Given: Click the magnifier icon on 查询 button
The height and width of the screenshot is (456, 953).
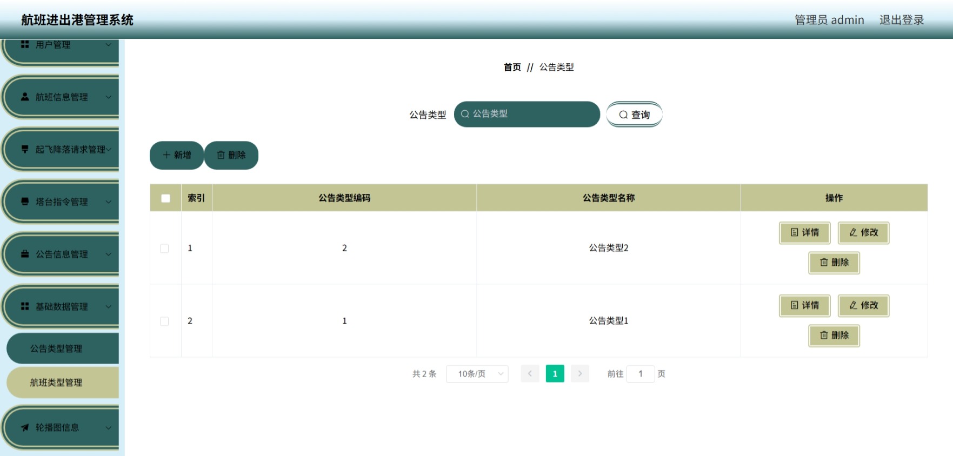Looking at the screenshot, I should tap(623, 115).
